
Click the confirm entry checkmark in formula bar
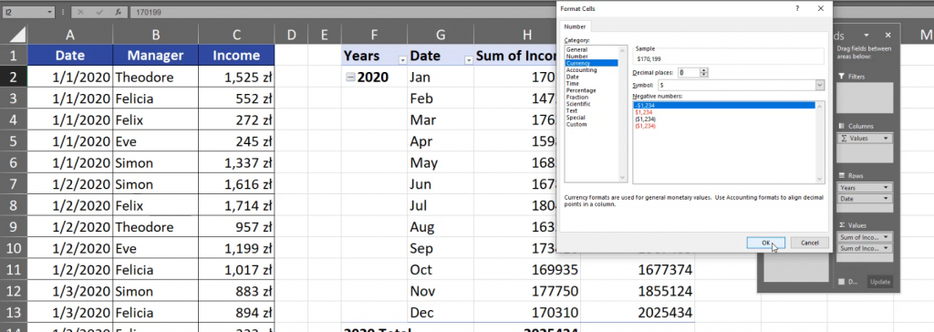click(x=99, y=12)
